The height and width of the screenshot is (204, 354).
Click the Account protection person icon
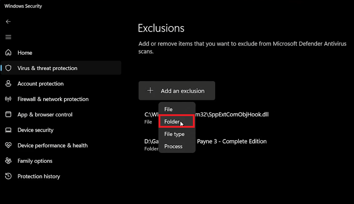(8, 84)
